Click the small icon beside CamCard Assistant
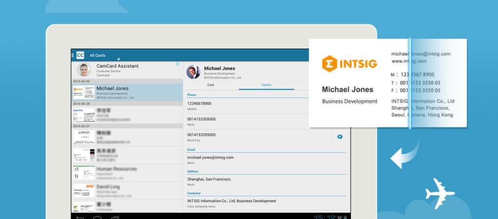 coord(178,64)
